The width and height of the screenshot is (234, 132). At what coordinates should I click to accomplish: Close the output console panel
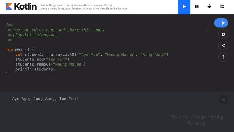pos(223,99)
